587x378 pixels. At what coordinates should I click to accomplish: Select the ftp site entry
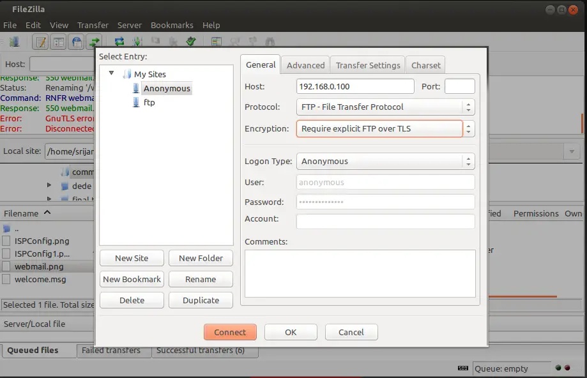(x=149, y=102)
